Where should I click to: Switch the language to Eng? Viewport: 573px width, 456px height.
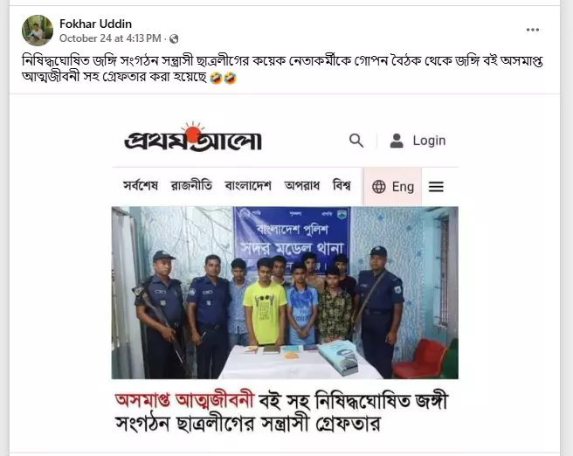tap(403, 187)
